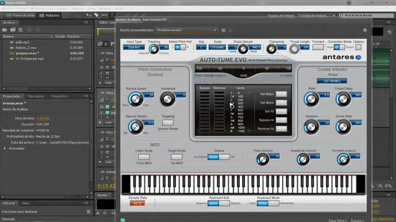This screenshot has width=396, height=222.
Task: Open the Archivos panel options menu icon
Action: pos(86,22)
